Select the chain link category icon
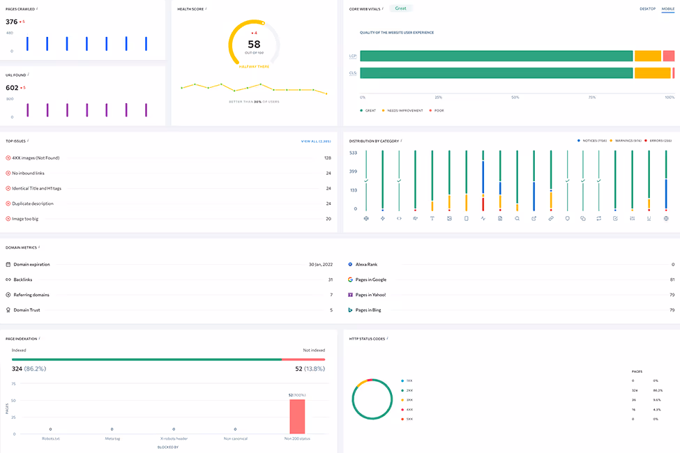This screenshot has height=453, width=680. (551, 218)
